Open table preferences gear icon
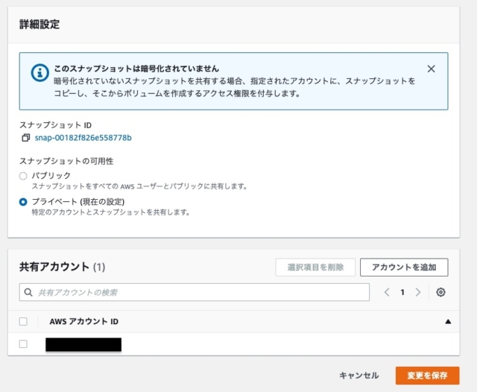This screenshot has width=477, height=392. point(440,292)
